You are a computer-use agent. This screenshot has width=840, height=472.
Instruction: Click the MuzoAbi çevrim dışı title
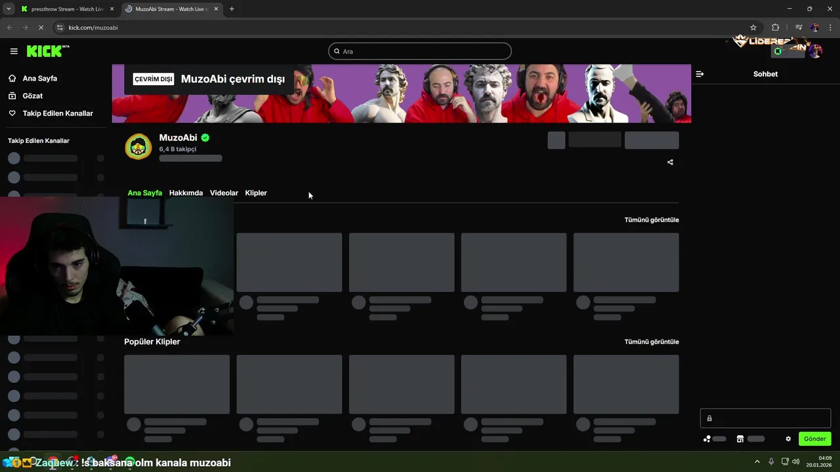click(233, 79)
